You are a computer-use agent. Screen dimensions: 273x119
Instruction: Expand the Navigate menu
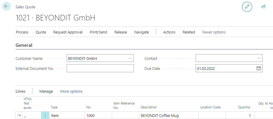click(x=141, y=32)
